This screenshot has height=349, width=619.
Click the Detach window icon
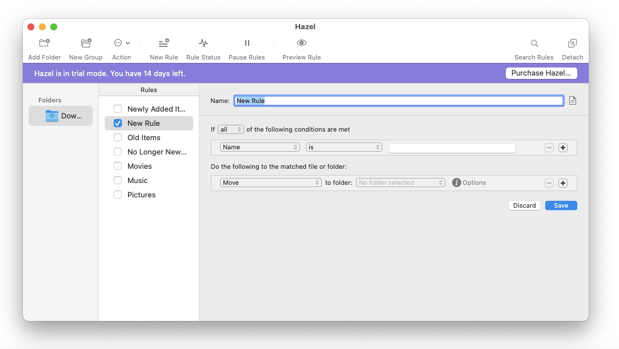click(x=572, y=43)
